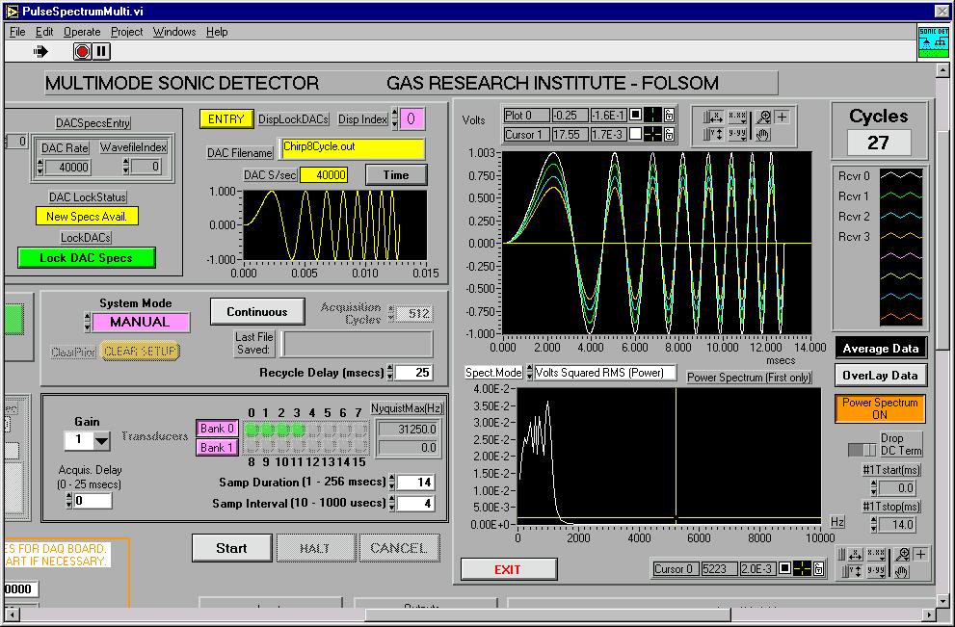Click the vertical scrollbar down arrow
This screenshot has width=955, height=627.
click(x=941, y=599)
